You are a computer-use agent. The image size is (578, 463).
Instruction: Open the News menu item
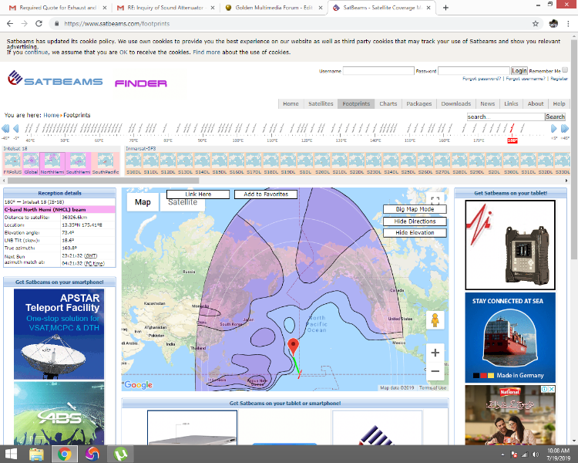[x=487, y=103]
